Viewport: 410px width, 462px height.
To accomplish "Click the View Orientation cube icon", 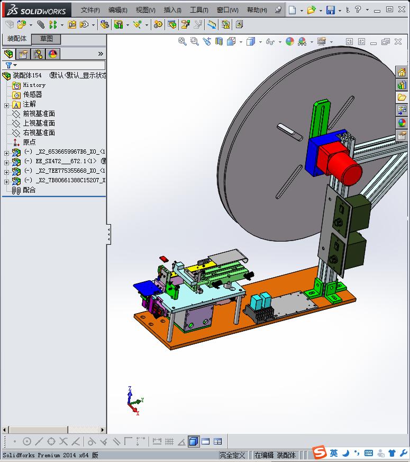I will coord(231,41).
